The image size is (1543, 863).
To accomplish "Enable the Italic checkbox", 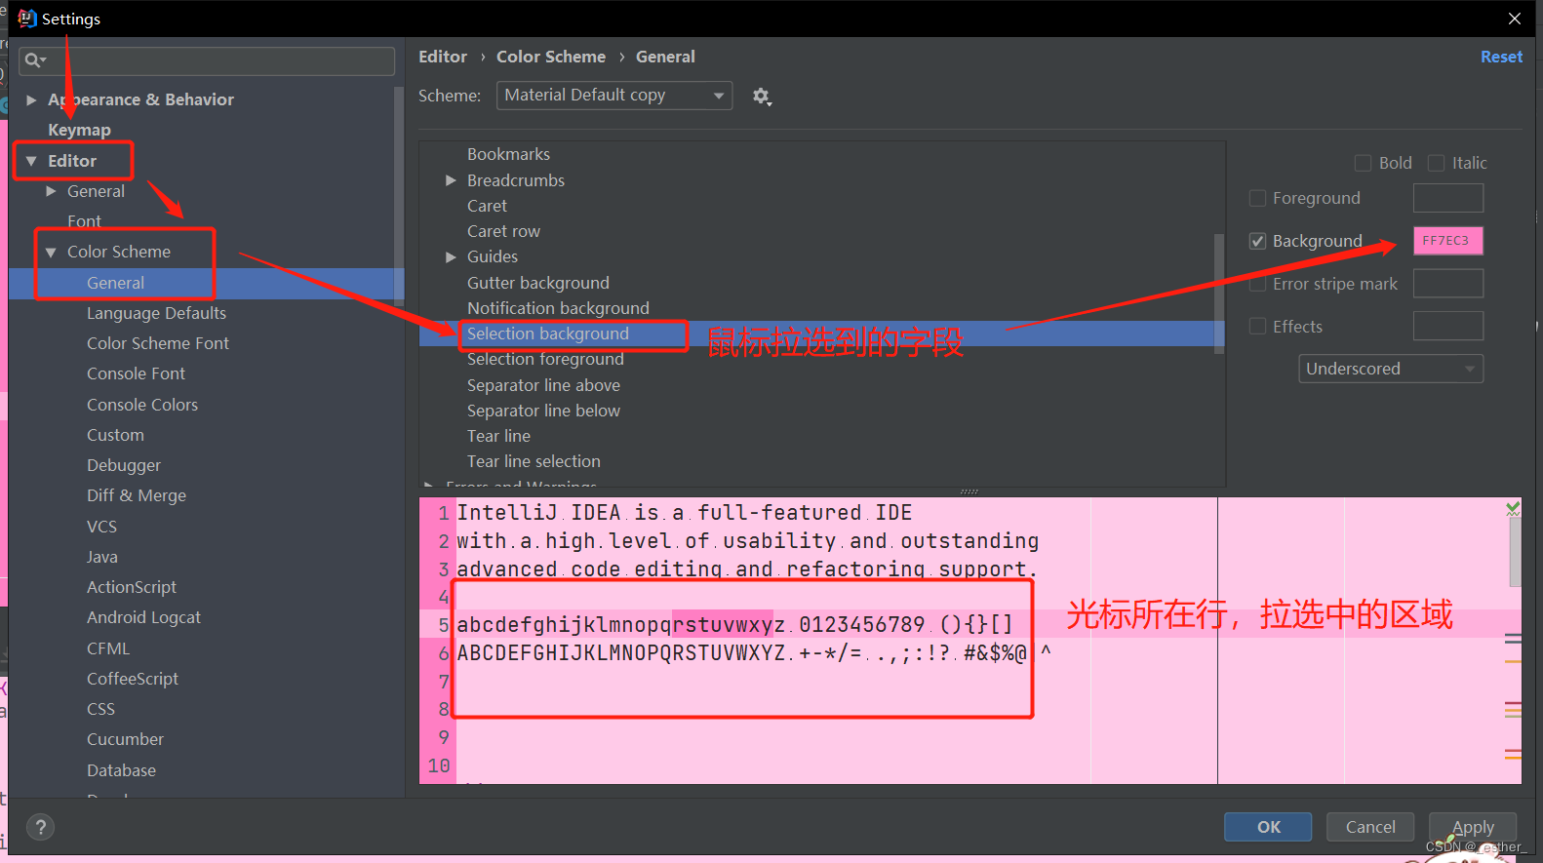I will [x=1436, y=163].
